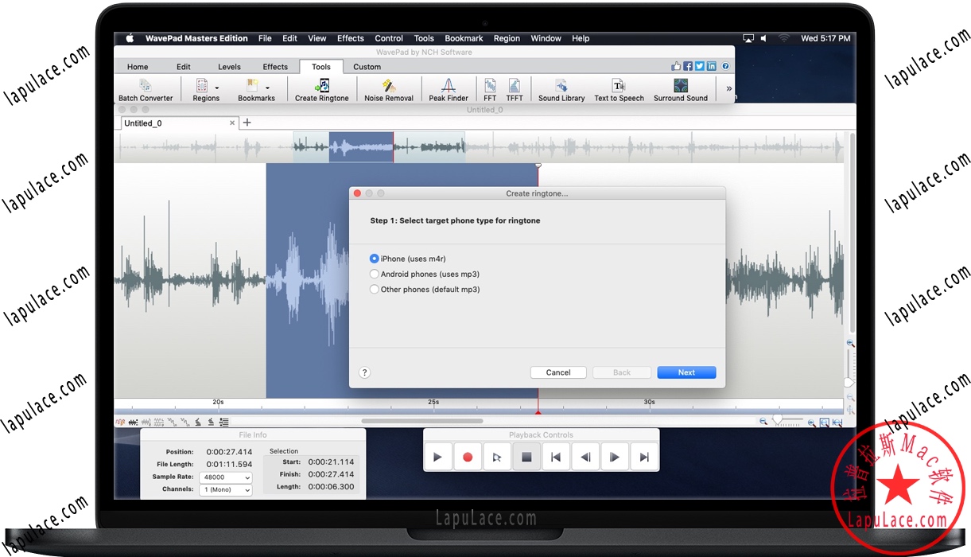971x557 pixels.
Task: Open the Bookmark menu in the menu bar
Action: click(x=464, y=37)
